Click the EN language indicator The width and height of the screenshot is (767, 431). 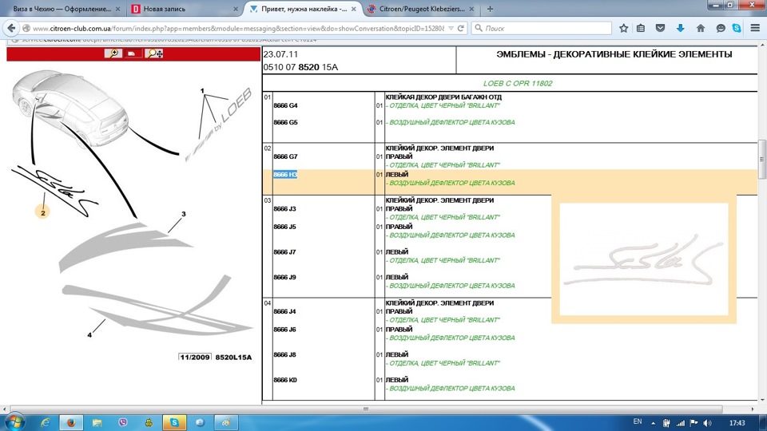tap(638, 421)
